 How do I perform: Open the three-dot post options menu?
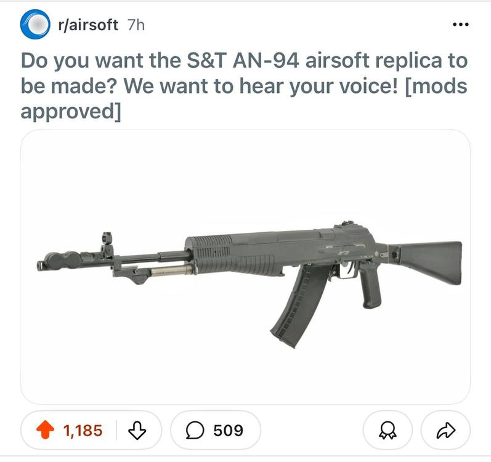[x=461, y=24]
